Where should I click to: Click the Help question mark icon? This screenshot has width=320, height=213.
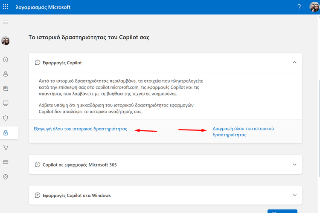click(299, 7)
